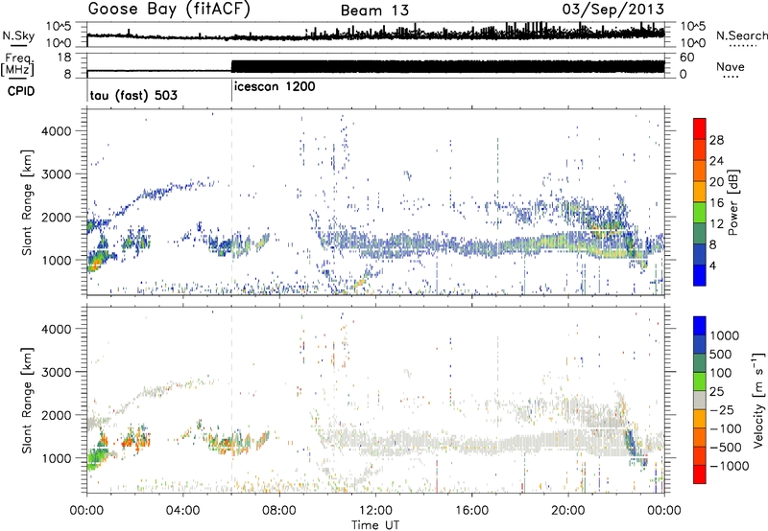768x531 pixels.
Task: Click the 'Beam 13' label
Action: 374,11
